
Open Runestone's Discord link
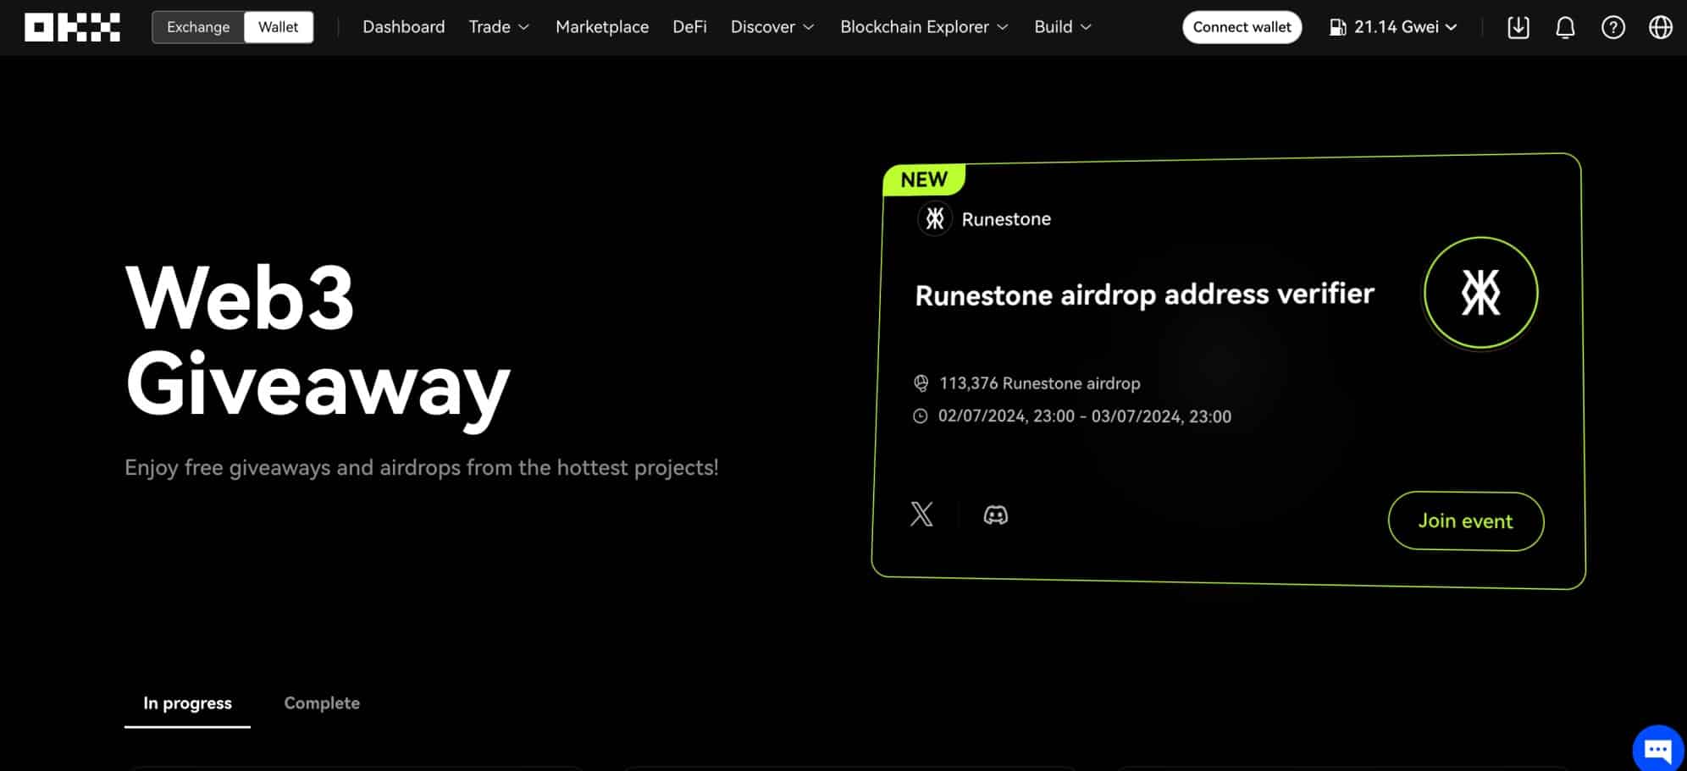point(995,515)
